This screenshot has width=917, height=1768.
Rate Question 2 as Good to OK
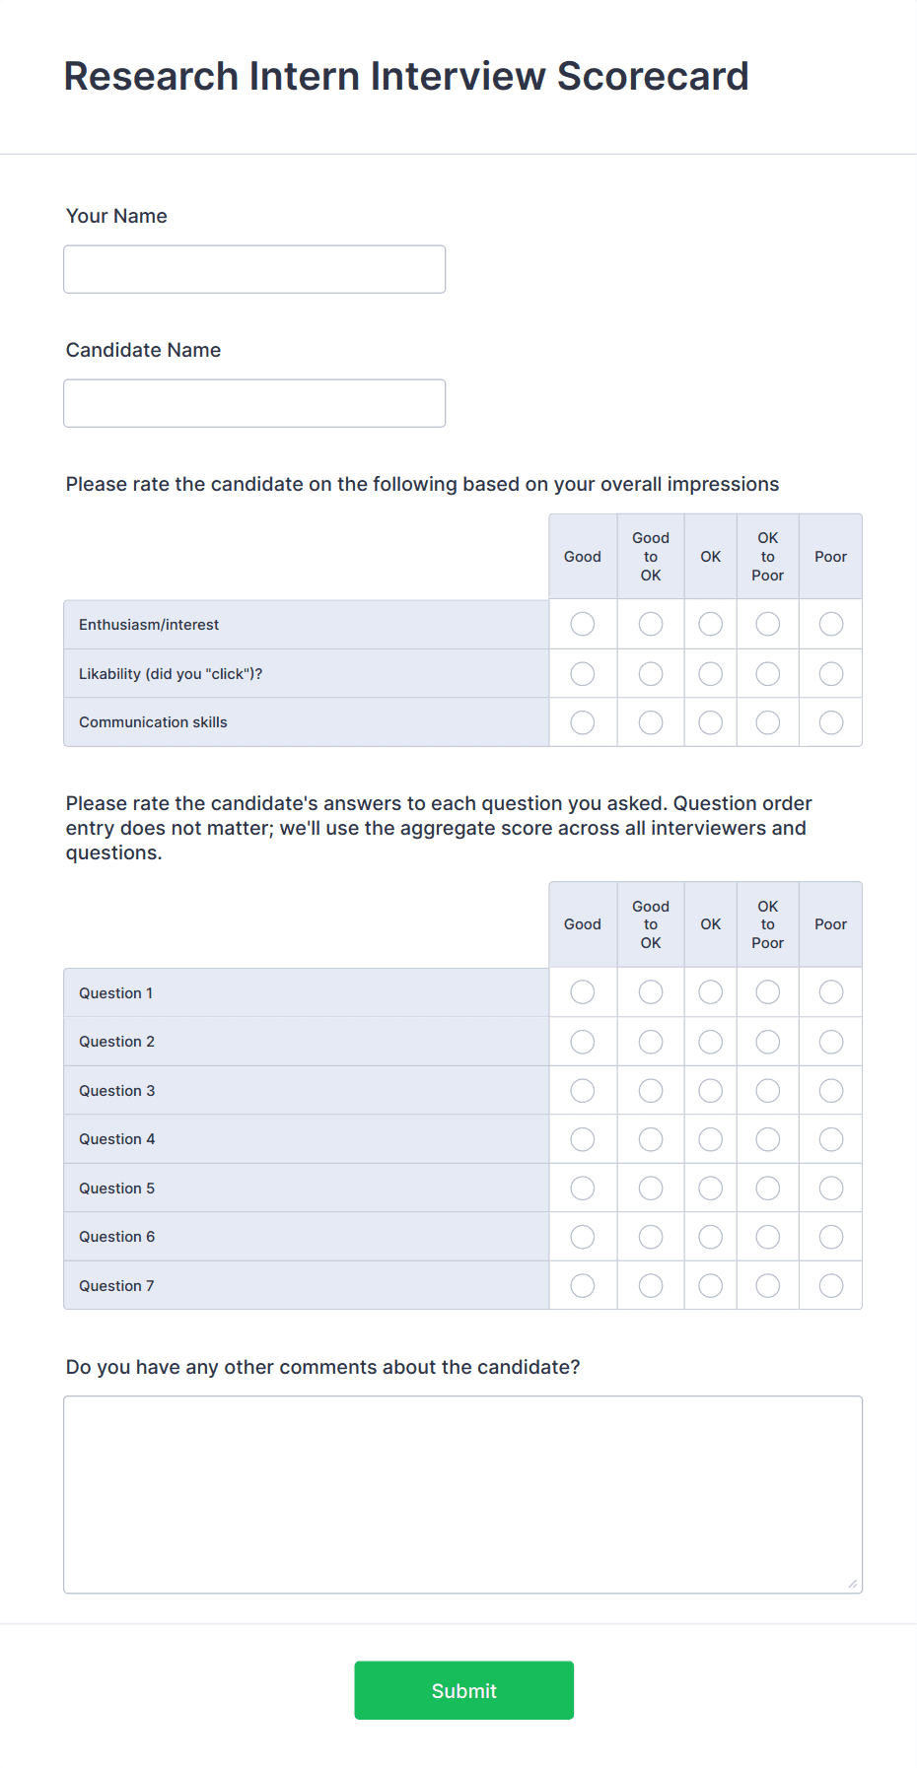point(650,1041)
